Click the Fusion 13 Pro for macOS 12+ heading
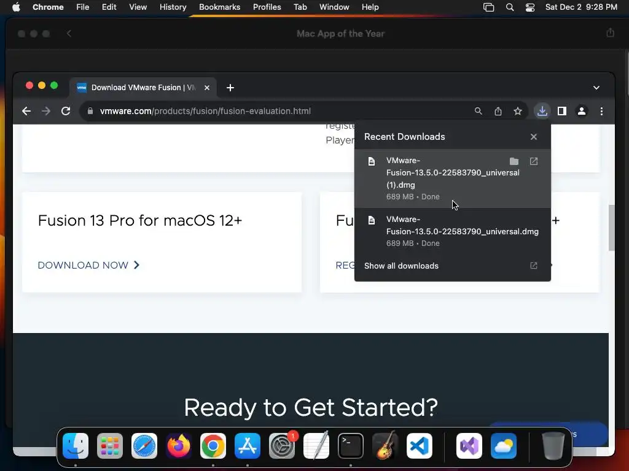The image size is (629, 471). point(140,220)
